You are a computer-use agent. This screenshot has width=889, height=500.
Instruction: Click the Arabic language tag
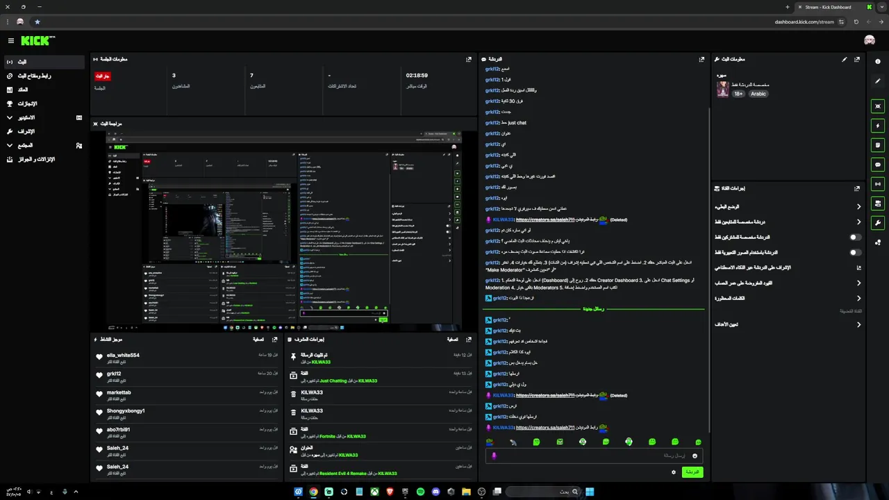point(758,94)
